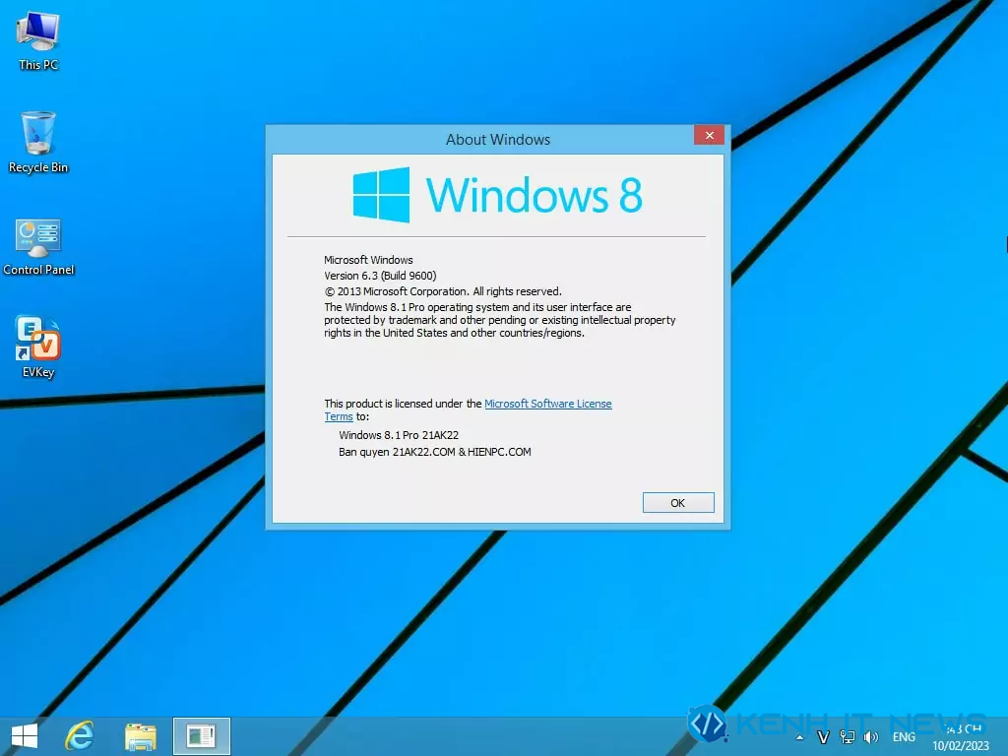Select the About Windows taskbar item
The height and width of the screenshot is (756, 1008).
[201, 736]
